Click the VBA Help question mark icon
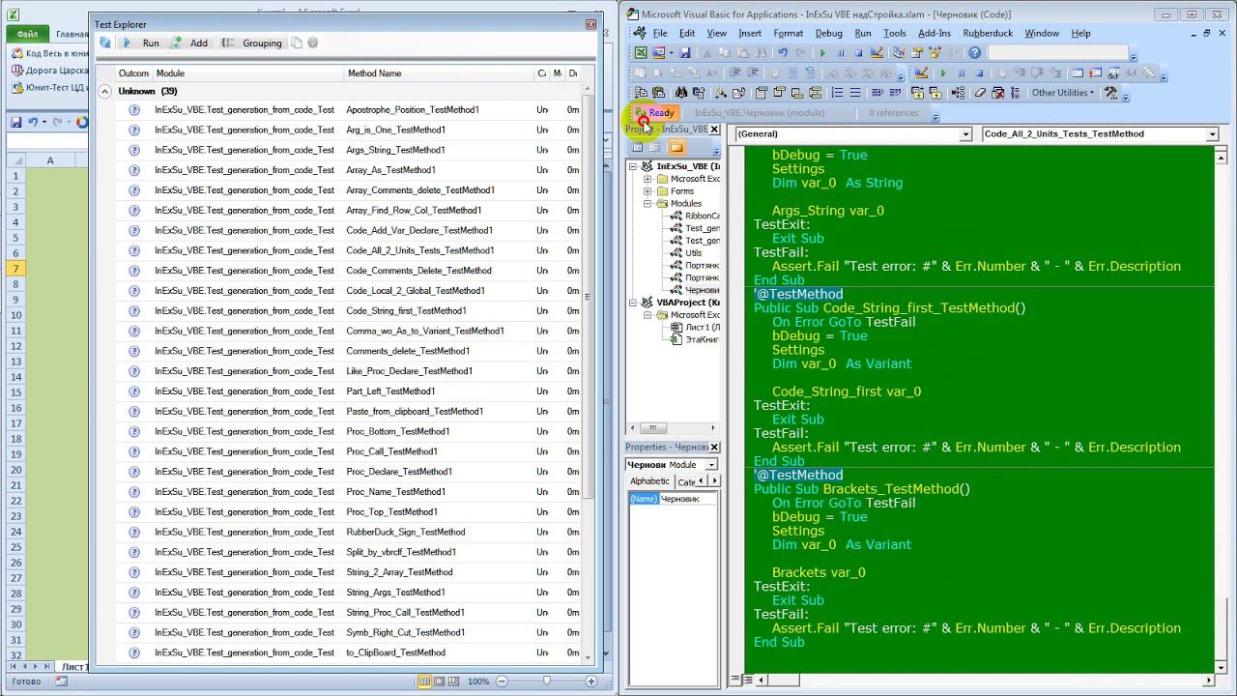This screenshot has width=1237, height=696. pos(974,53)
